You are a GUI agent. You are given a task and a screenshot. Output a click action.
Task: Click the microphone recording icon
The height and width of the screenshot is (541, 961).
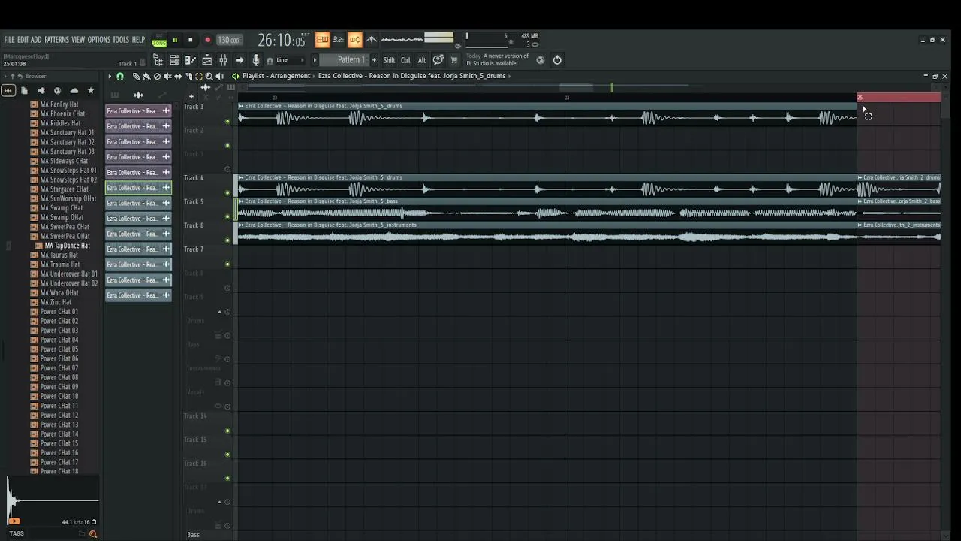click(x=256, y=60)
